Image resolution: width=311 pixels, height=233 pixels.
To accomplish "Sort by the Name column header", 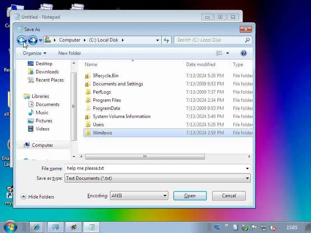I will 91,64.
